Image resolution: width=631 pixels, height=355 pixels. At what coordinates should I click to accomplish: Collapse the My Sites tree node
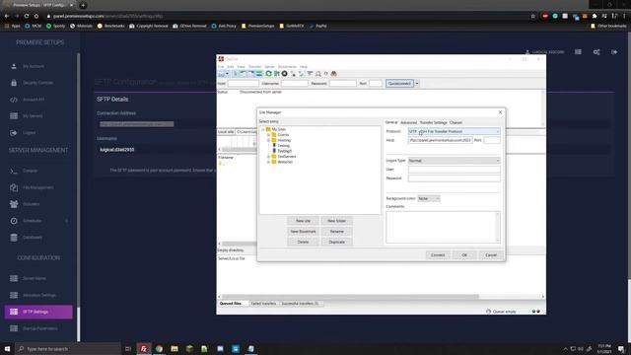coord(263,129)
